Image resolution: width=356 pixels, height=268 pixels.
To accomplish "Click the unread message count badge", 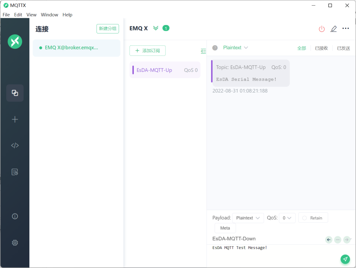I will 166,28.
